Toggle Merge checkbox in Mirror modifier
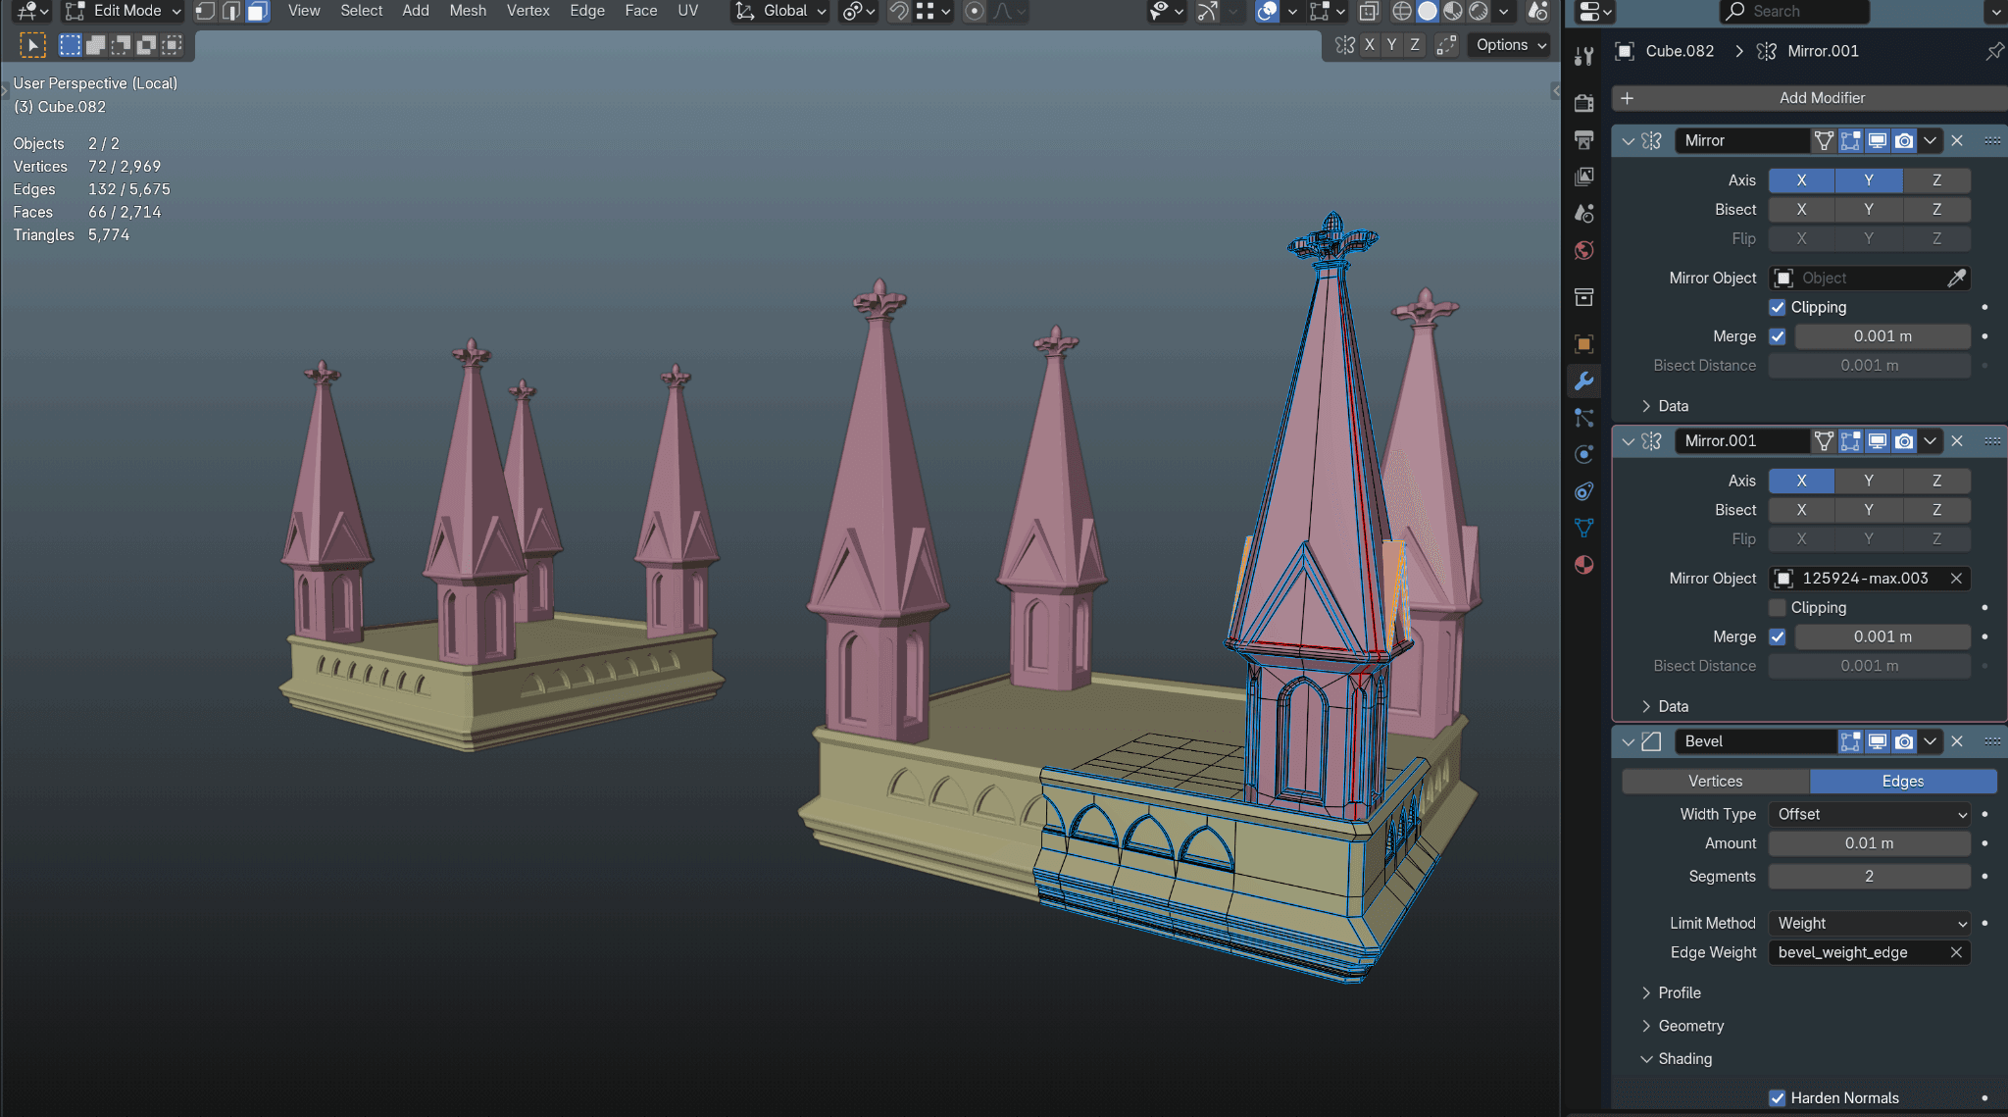 [x=1777, y=336]
